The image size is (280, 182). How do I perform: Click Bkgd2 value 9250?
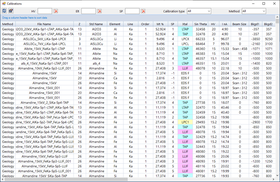pos(269,39)
